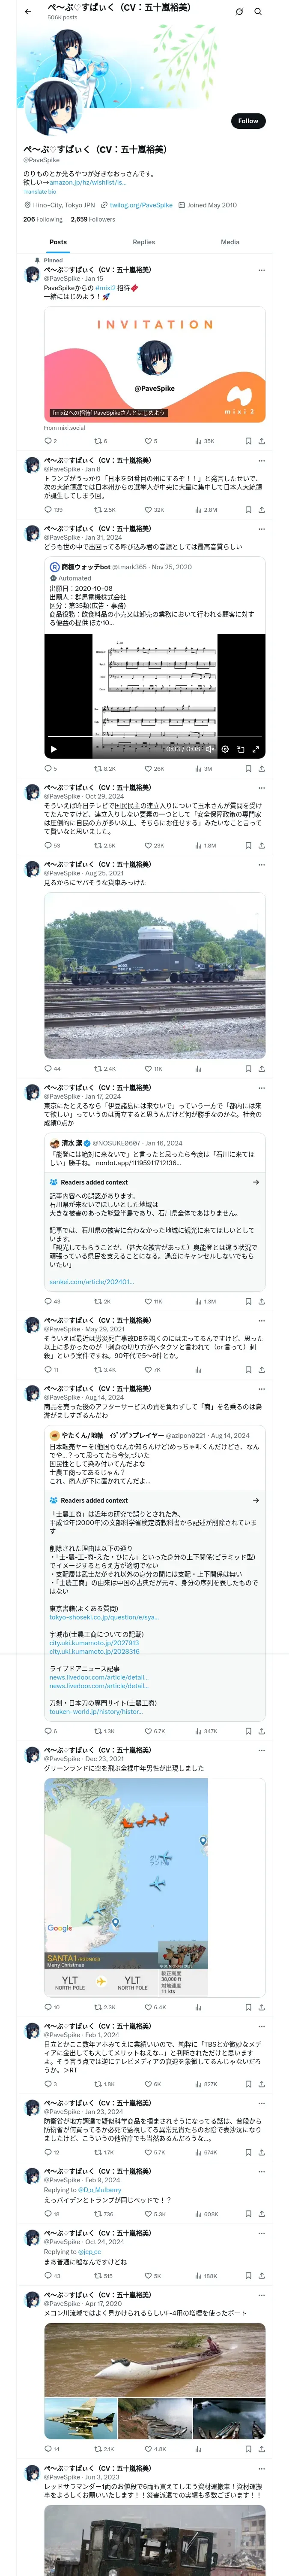Share the Aug 25, 2021 train car post
This screenshot has height=2576, width=289.
pos(261,1069)
